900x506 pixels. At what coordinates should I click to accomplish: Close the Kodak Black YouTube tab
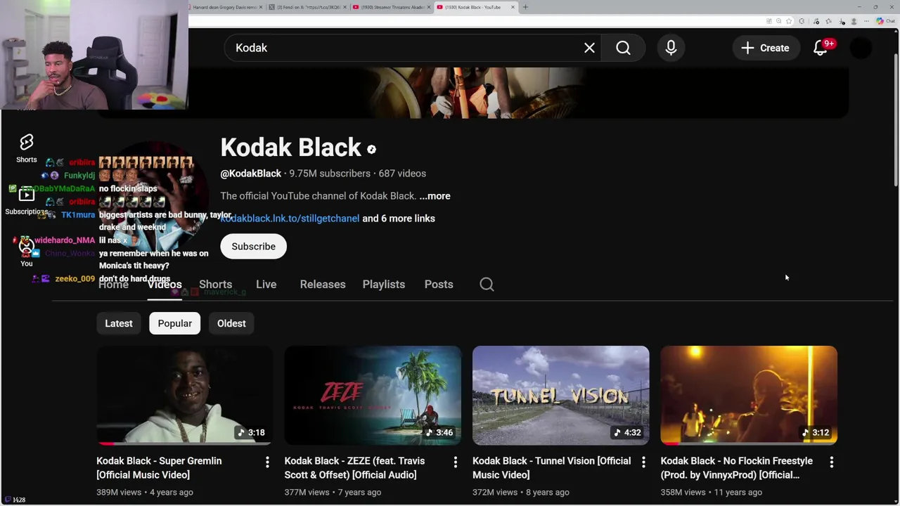(x=513, y=7)
